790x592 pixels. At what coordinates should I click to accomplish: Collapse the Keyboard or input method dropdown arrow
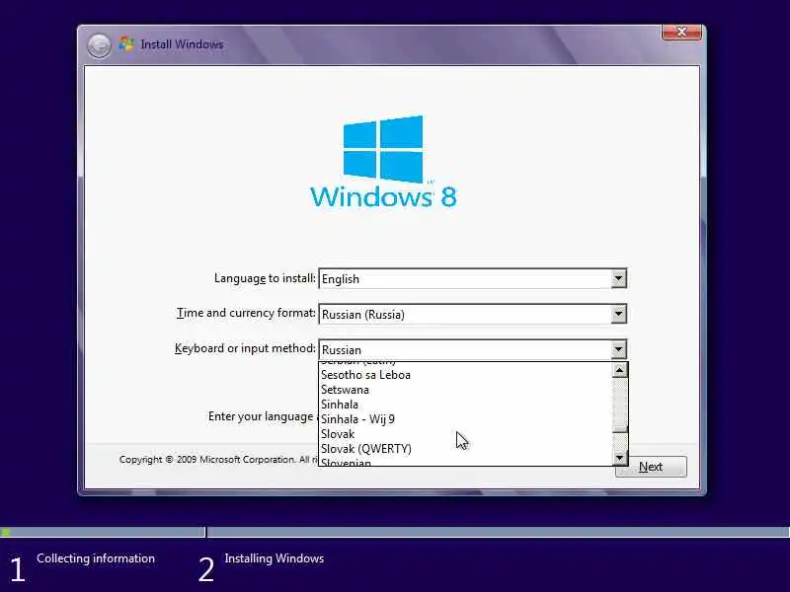coord(619,349)
